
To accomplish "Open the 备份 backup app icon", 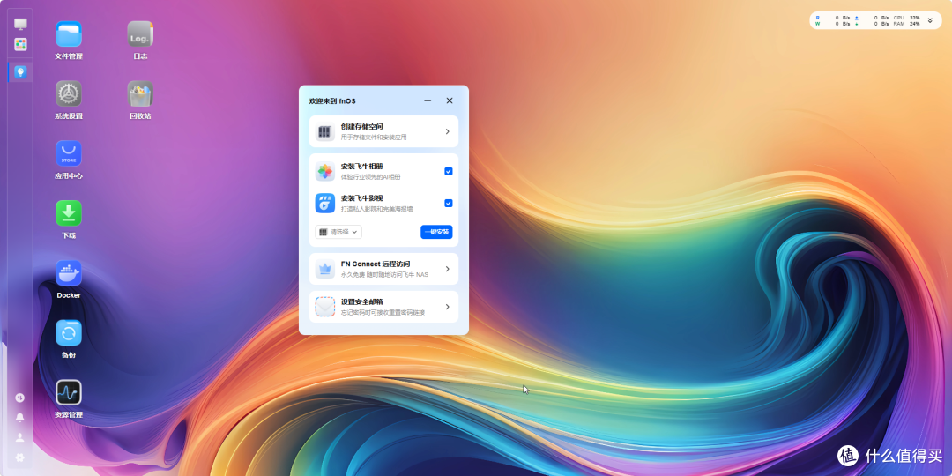I will coord(69,332).
